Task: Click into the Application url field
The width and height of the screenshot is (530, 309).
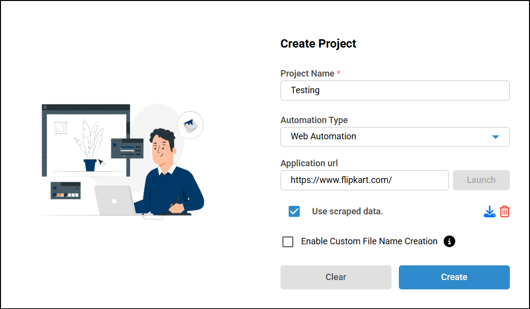Action: (x=364, y=180)
